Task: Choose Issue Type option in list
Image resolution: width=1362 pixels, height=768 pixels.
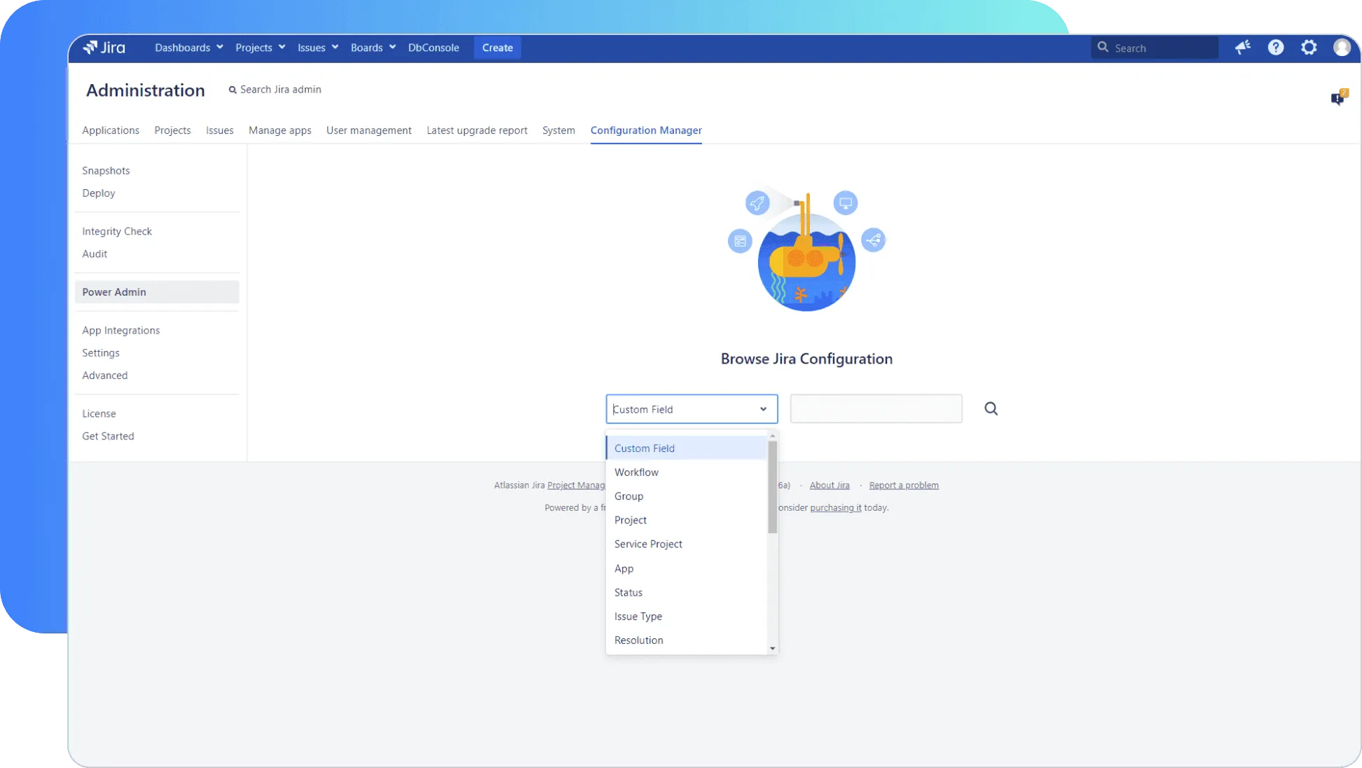Action: click(x=638, y=617)
